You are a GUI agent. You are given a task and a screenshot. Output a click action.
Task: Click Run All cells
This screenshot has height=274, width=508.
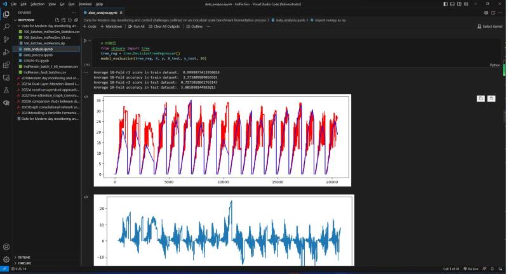(x=137, y=27)
